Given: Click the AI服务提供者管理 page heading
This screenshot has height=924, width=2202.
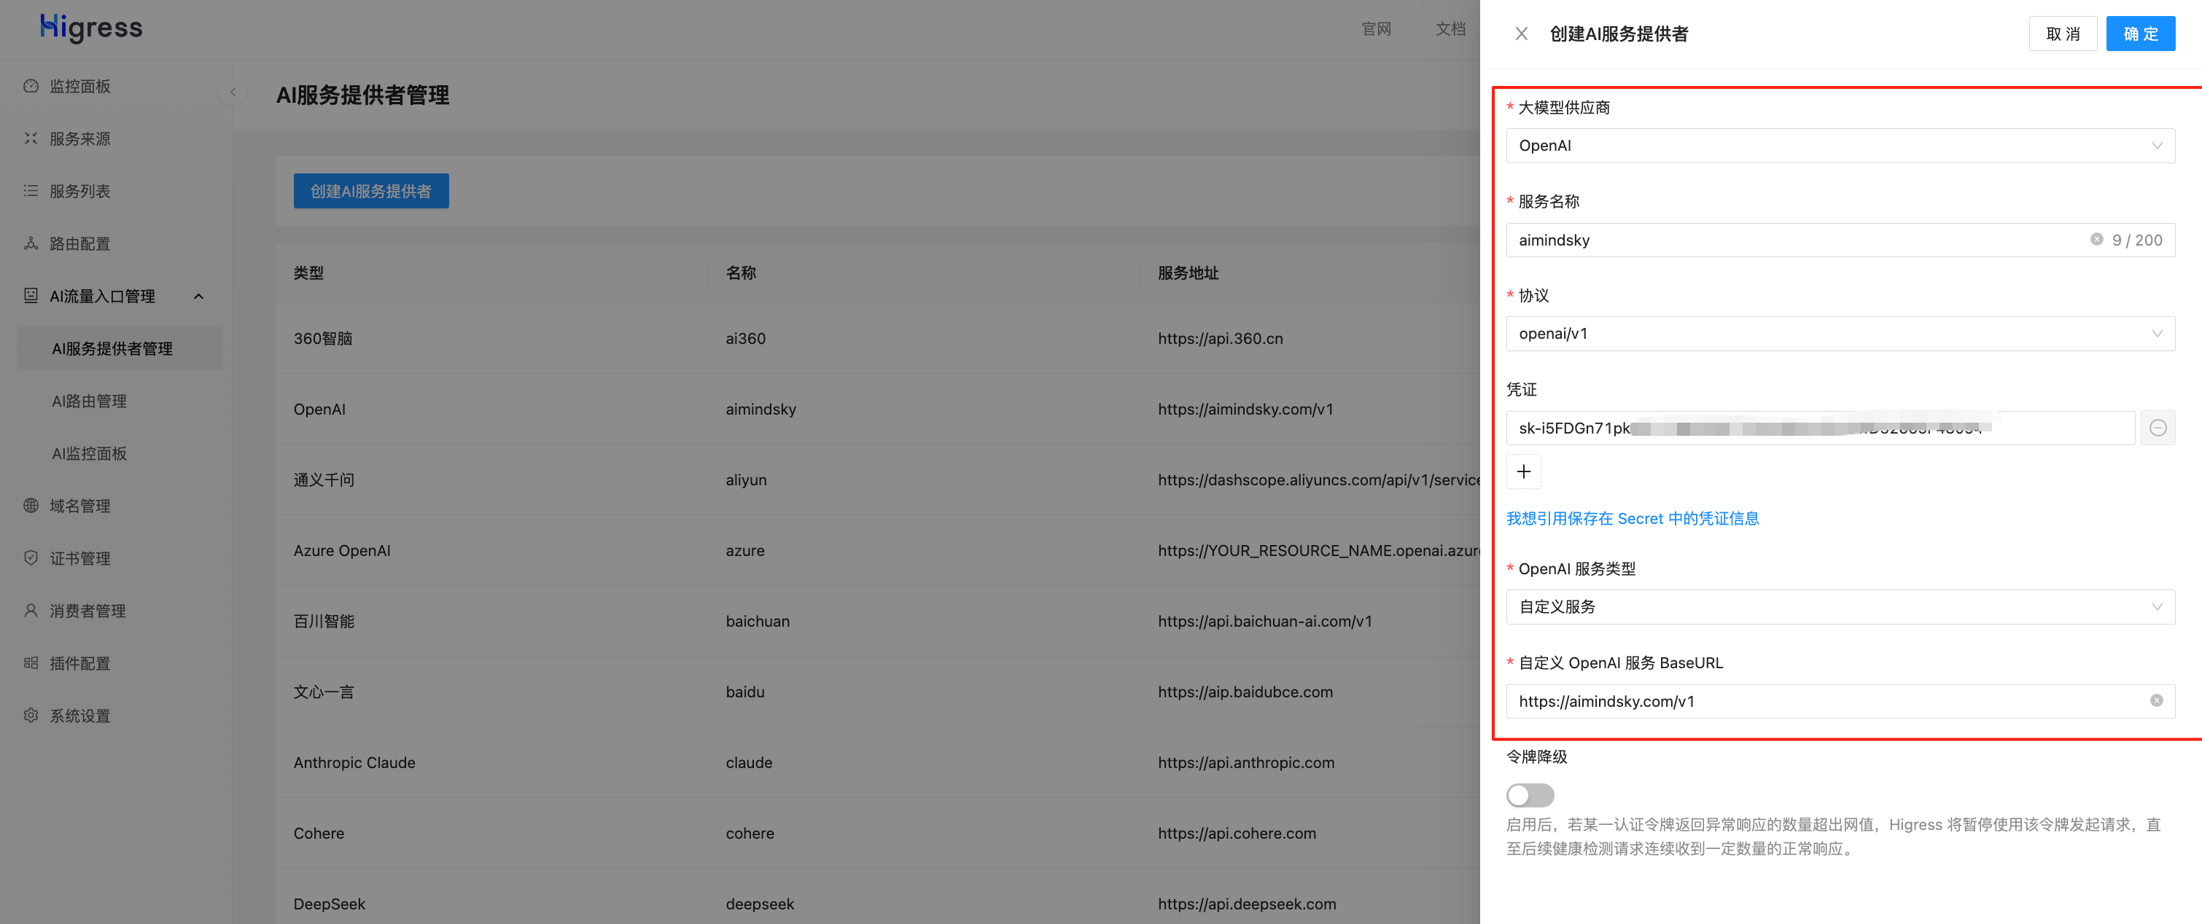Looking at the screenshot, I should [362, 95].
